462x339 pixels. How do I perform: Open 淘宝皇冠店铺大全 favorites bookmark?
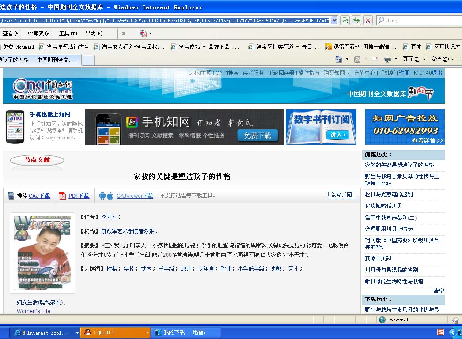(x=64, y=47)
